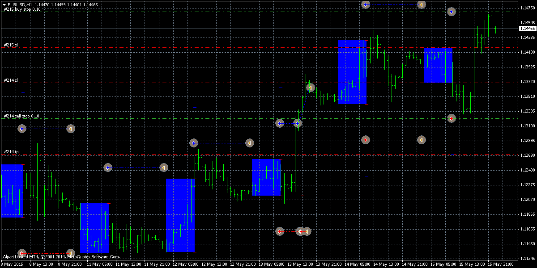Click the 8 May 2015 date label
Viewport: 537px width, 268px height.
click(12, 264)
